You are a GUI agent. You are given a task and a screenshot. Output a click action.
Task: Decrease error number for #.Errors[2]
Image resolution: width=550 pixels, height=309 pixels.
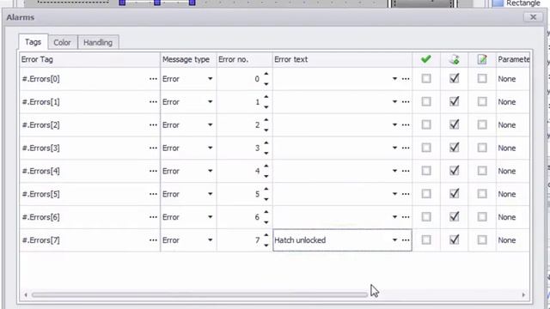click(266, 130)
